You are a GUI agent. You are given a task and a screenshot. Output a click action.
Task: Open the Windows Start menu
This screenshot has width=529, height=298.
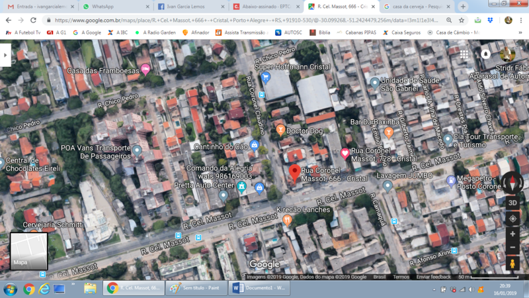pos(10,289)
